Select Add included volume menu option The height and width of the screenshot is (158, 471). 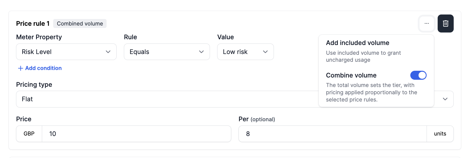pyautogui.click(x=357, y=43)
